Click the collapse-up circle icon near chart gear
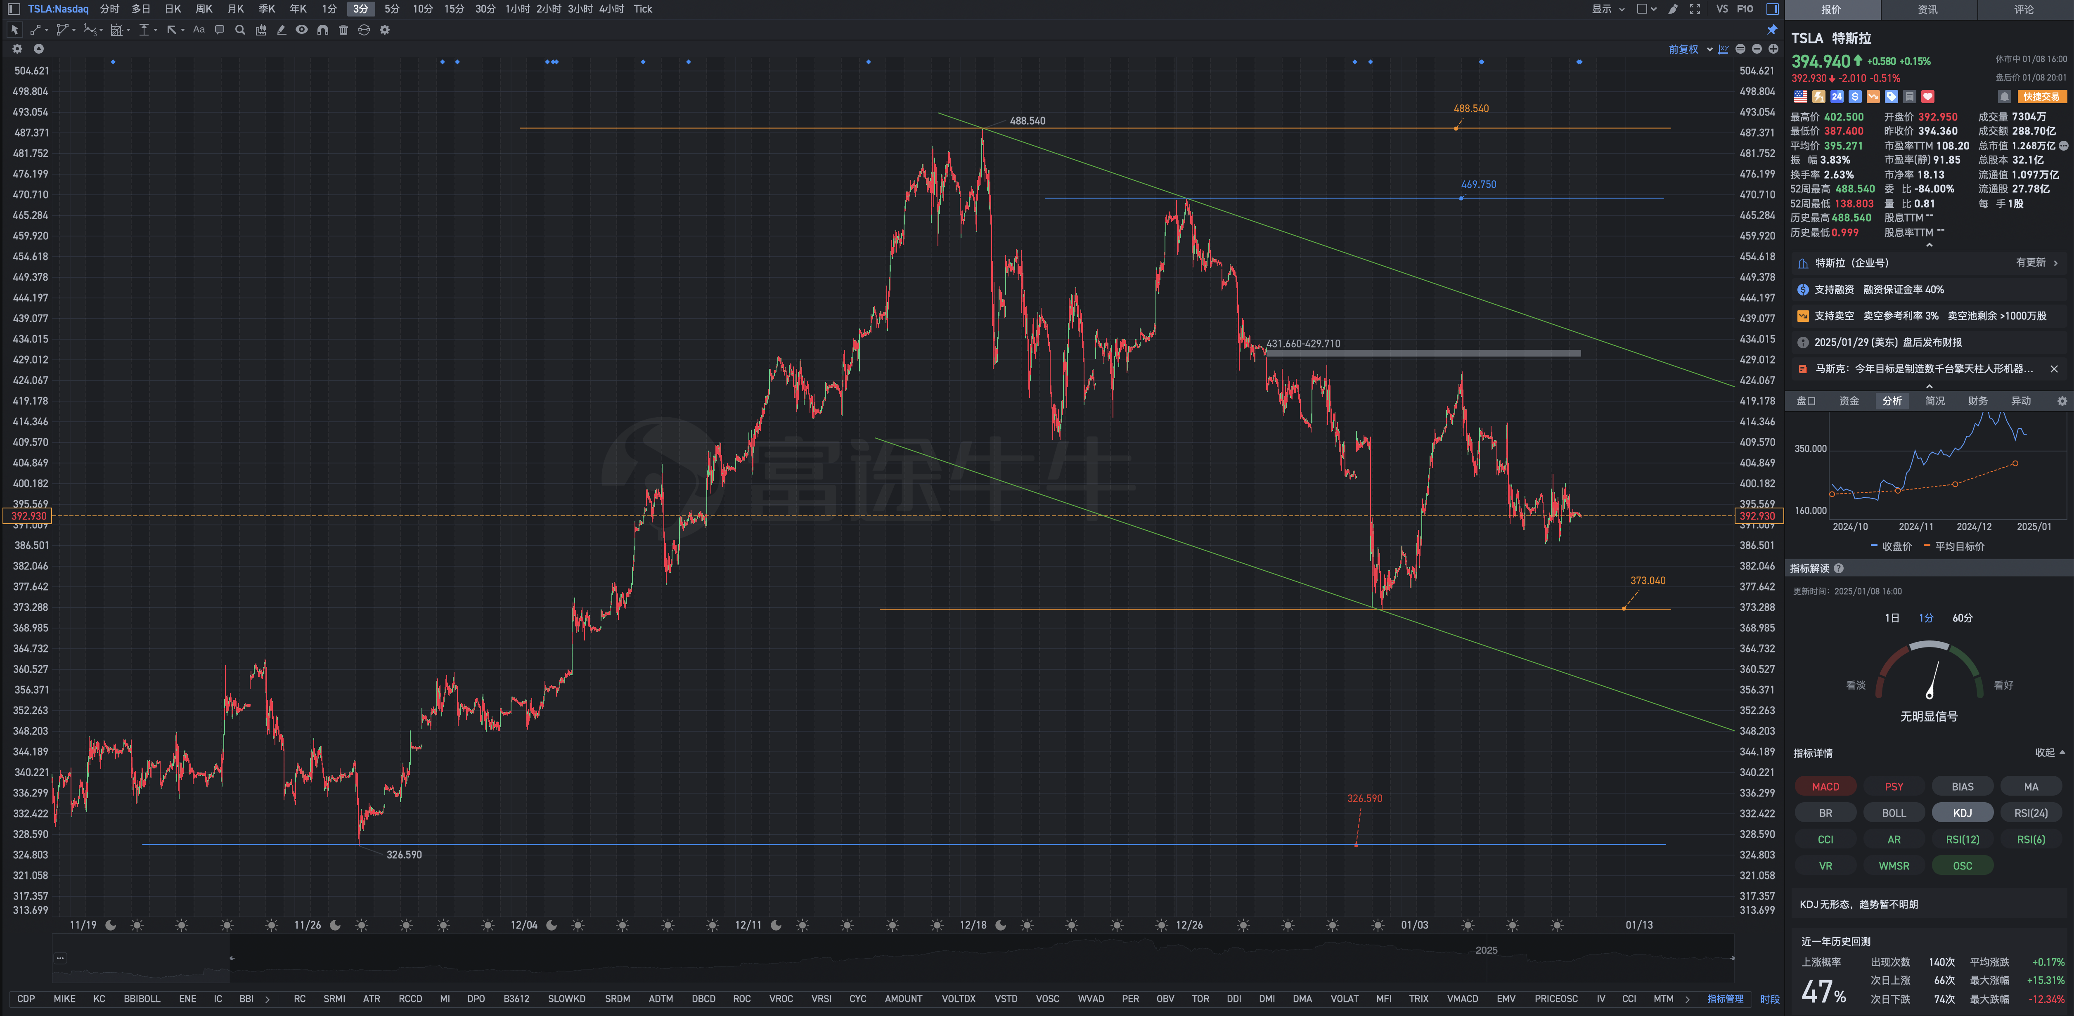Image resolution: width=2074 pixels, height=1016 pixels. point(38,49)
